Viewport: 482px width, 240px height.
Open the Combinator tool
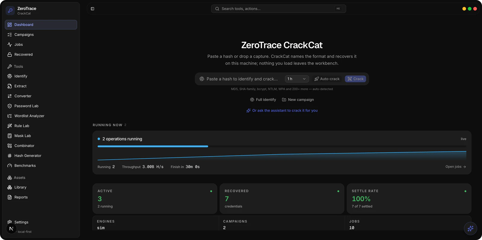(x=41, y=146)
